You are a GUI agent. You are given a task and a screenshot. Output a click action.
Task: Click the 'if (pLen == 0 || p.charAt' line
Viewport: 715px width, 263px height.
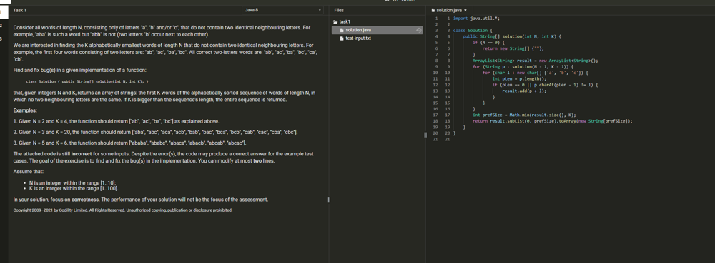[545, 85]
